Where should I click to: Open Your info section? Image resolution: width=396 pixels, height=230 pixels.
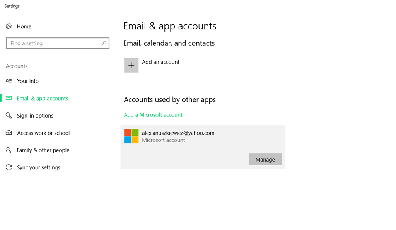coord(28,81)
